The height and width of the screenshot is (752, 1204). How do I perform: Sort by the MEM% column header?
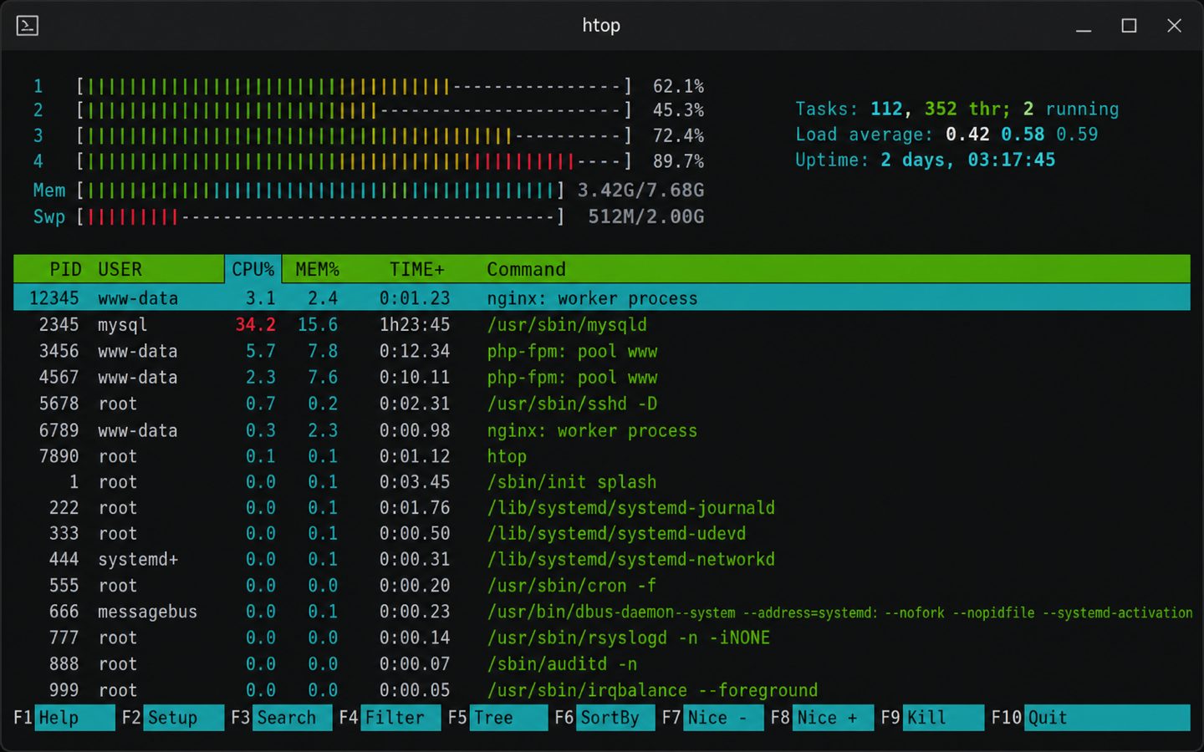317,269
